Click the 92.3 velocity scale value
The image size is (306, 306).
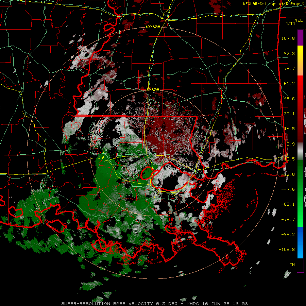point(289,53)
